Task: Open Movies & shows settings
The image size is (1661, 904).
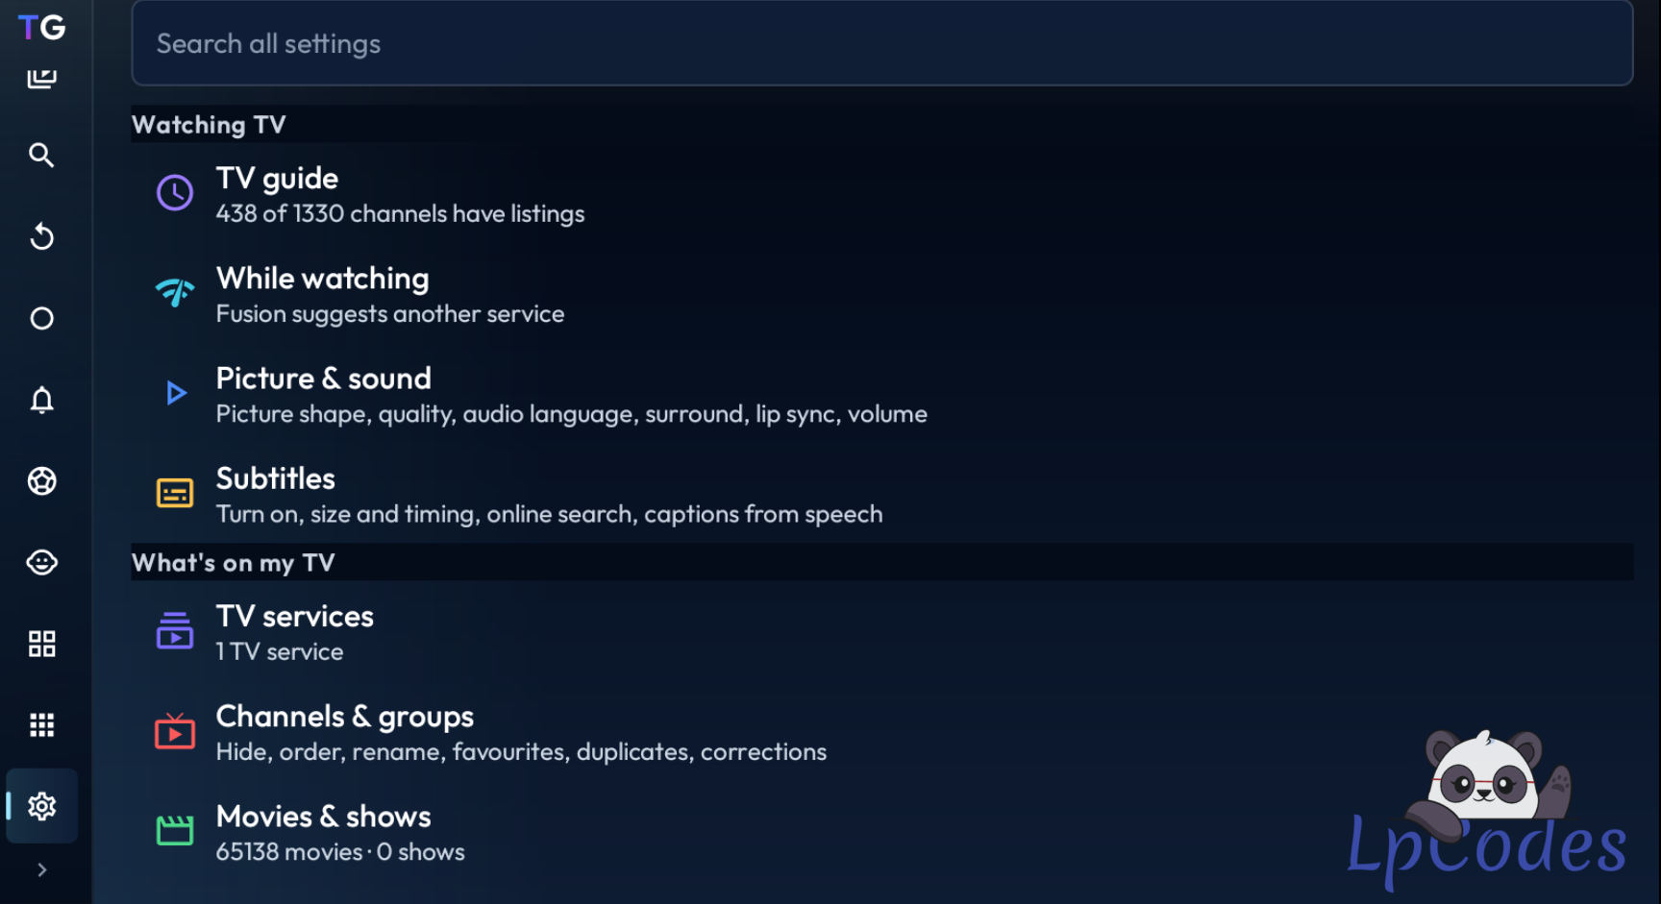Action: click(882, 833)
